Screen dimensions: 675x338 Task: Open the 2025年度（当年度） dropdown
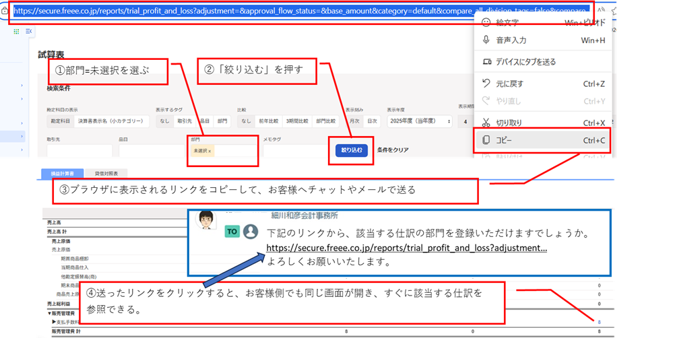pos(418,121)
